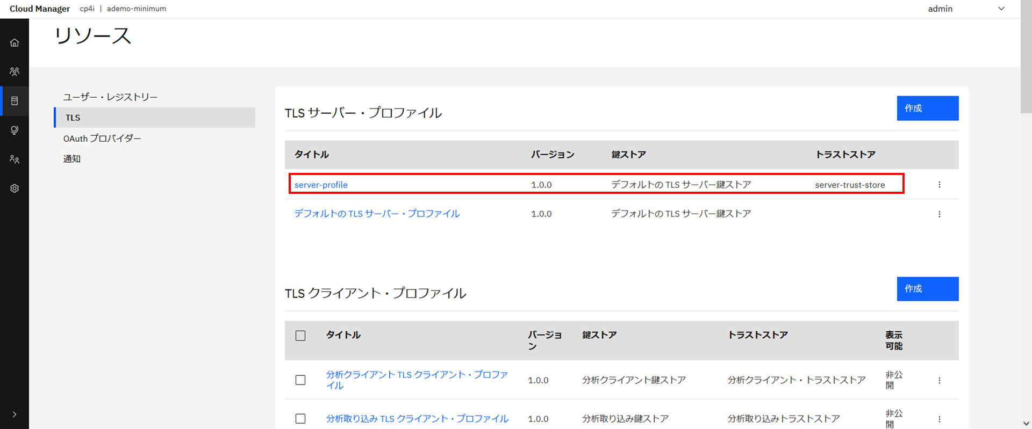Open the 分析取り込み TLS クライアント・プロファイル link

417,419
